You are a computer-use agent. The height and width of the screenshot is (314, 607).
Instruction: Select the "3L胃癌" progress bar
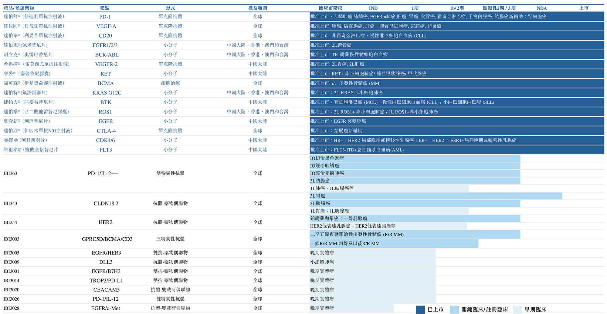436,196
